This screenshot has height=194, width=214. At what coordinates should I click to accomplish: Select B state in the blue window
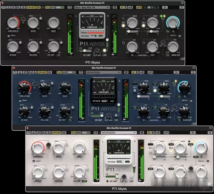pos(137,72)
